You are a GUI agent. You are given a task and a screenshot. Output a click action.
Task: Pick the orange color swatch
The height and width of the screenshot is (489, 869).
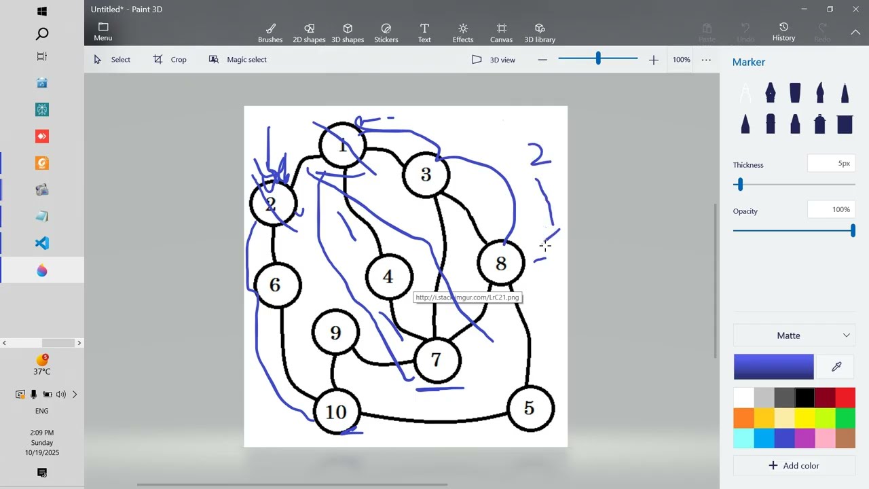pyautogui.click(x=743, y=418)
